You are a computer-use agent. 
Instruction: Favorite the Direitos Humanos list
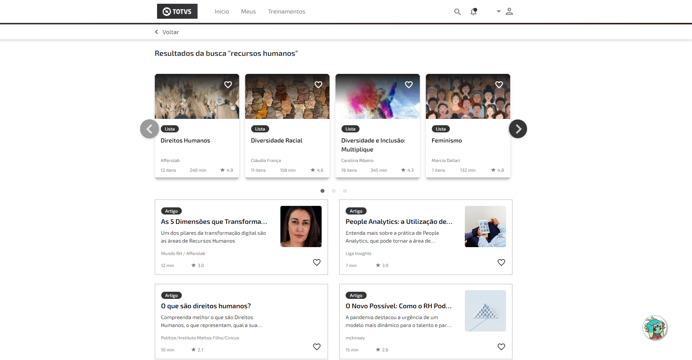(x=228, y=85)
